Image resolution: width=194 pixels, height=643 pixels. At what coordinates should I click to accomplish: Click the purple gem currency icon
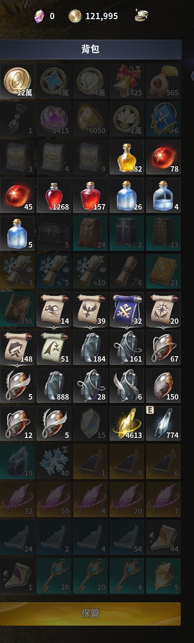(39, 16)
